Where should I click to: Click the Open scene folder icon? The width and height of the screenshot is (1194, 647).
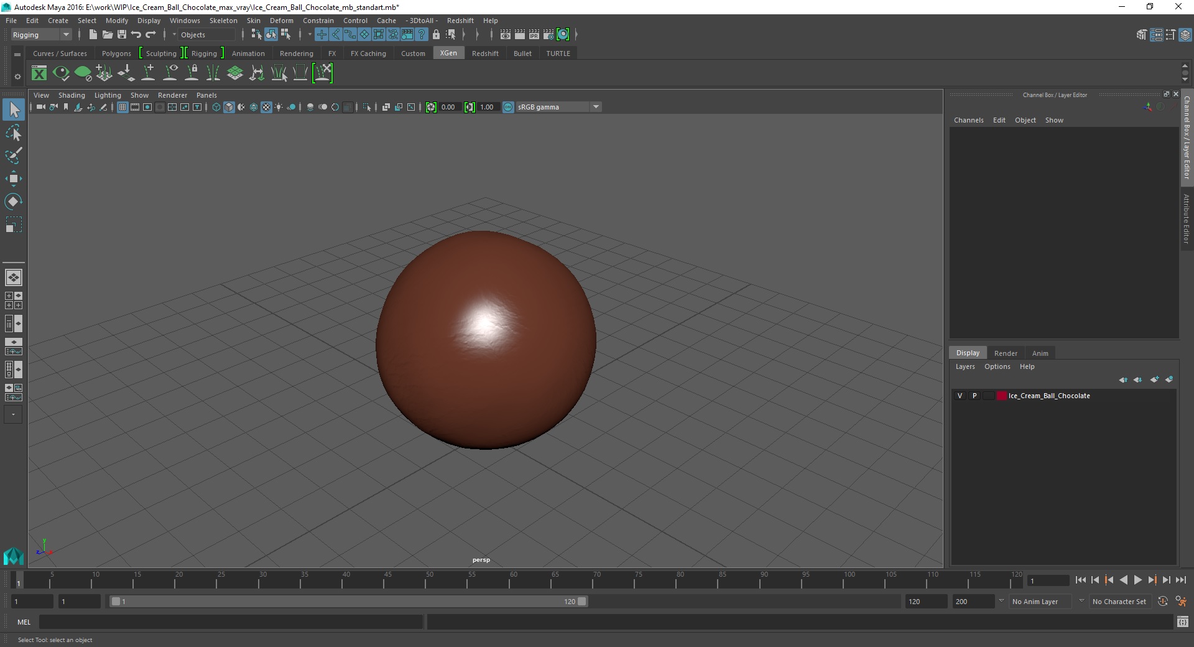click(107, 35)
